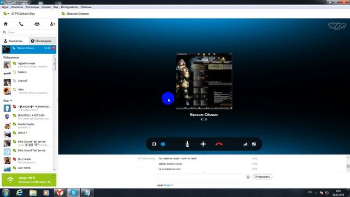Open the Windows Start menu
Screen dimensions: 350x197
[6, 193]
